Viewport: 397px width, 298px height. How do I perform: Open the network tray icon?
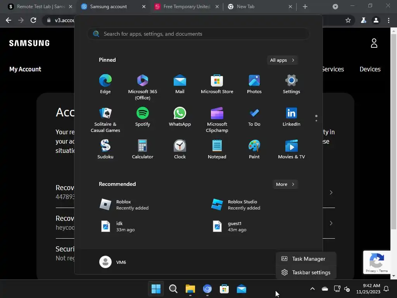click(337, 289)
